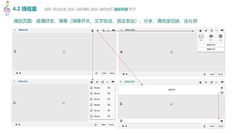239x134 pixels.
Task: Tap microphone voice icon in bottom-right wireframe
Action: (222, 87)
